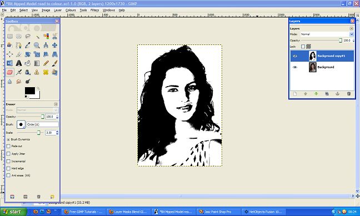The image size is (360, 216).
Task: Select the Bucket Fill tool
Action: (x=28, y=63)
